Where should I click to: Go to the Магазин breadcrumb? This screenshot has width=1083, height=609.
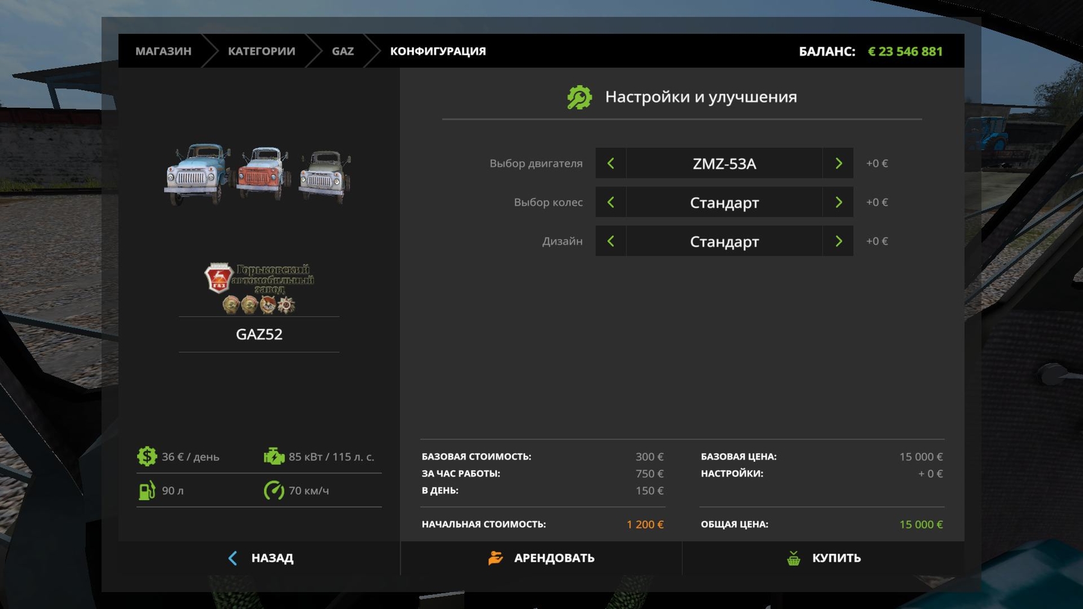click(x=163, y=51)
